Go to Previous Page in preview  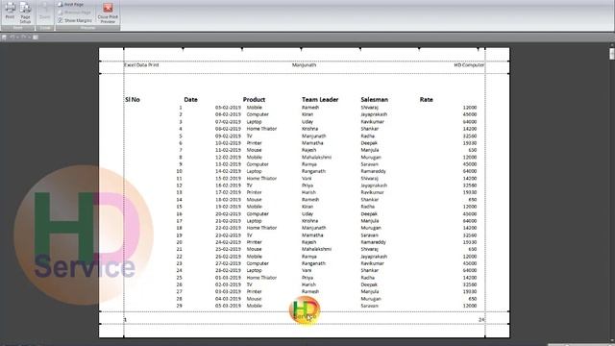(x=74, y=12)
